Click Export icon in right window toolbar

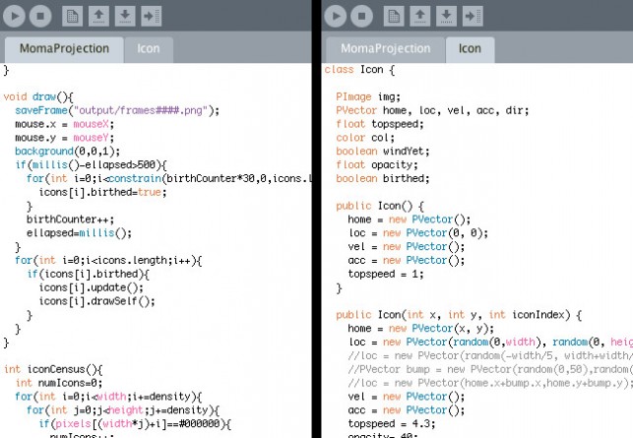[473, 16]
